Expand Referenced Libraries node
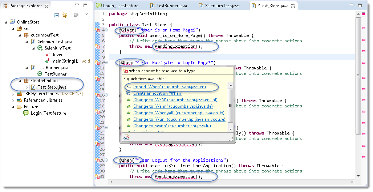 [13, 101]
